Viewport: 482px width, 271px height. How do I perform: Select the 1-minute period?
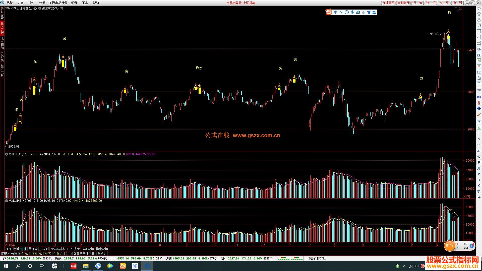coord(479,133)
